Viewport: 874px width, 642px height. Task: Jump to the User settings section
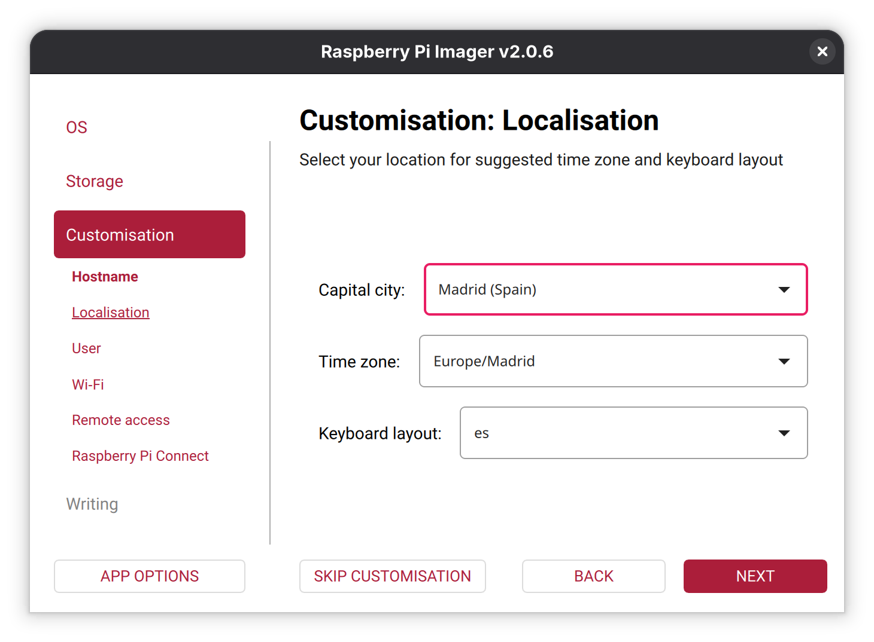pos(86,348)
